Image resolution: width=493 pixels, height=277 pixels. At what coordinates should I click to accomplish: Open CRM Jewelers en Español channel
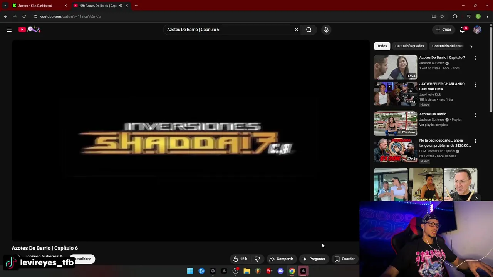437,151
